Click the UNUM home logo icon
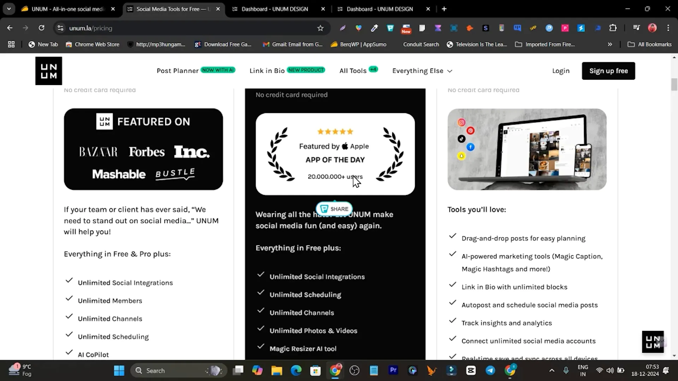This screenshot has height=381, width=678. click(48, 70)
